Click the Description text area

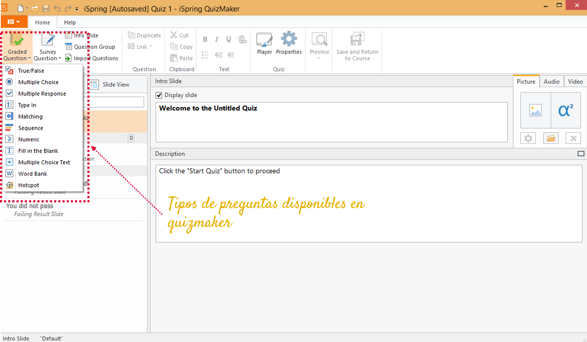pyautogui.click(x=369, y=204)
